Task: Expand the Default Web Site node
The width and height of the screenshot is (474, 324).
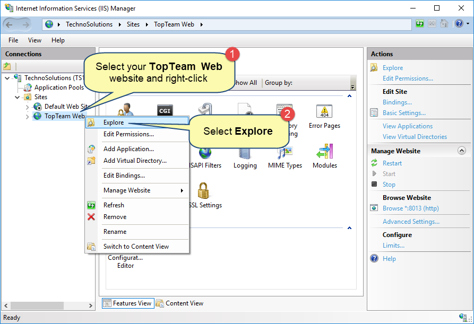Action: coord(27,107)
